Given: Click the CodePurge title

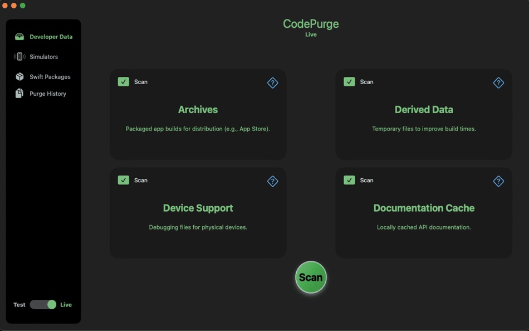Looking at the screenshot, I should tap(310, 23).
